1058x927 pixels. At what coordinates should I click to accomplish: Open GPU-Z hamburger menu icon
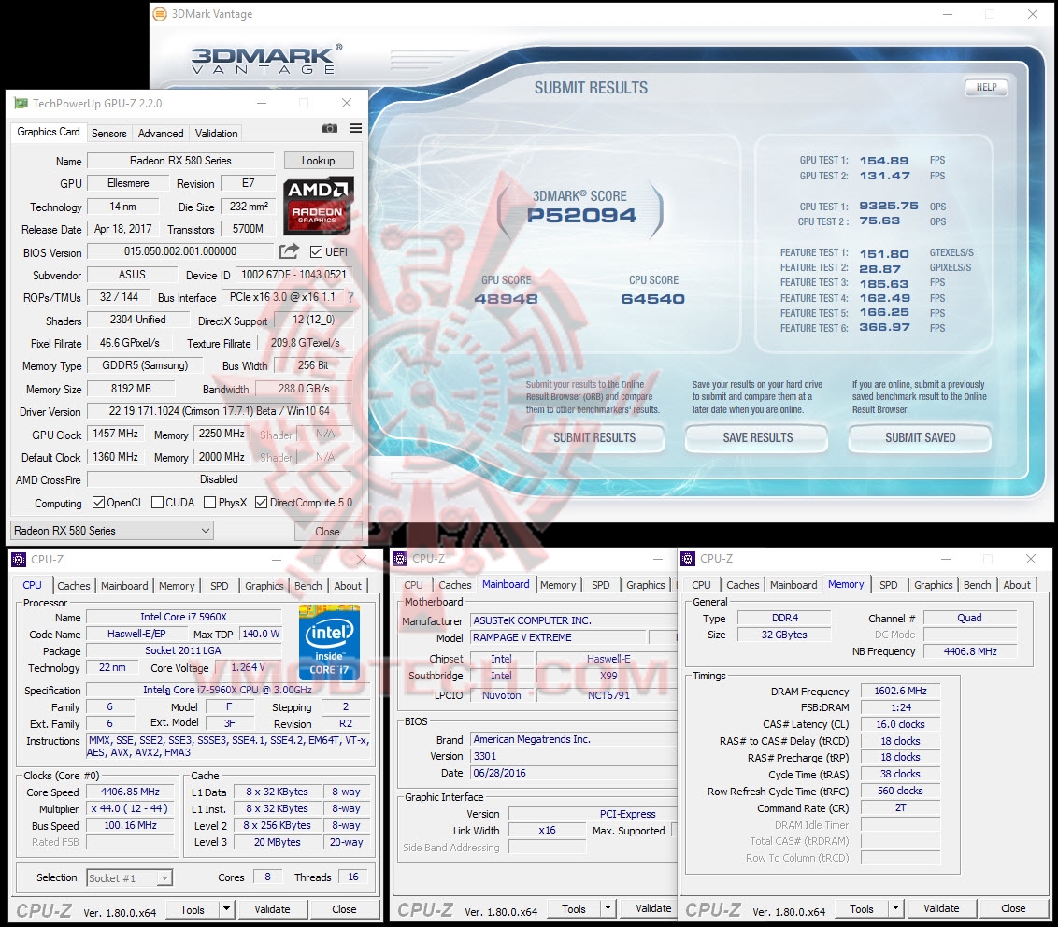355,128
